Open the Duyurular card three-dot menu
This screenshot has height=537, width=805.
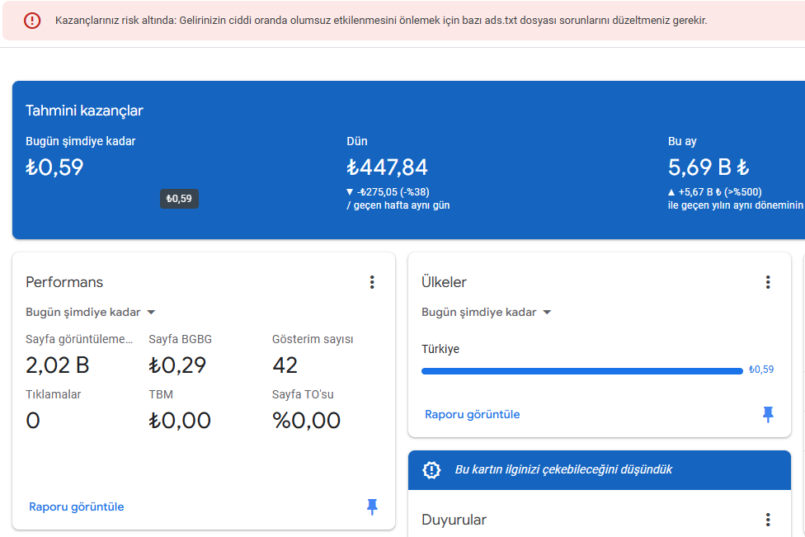pyautogui.click(x=768, y=520)
